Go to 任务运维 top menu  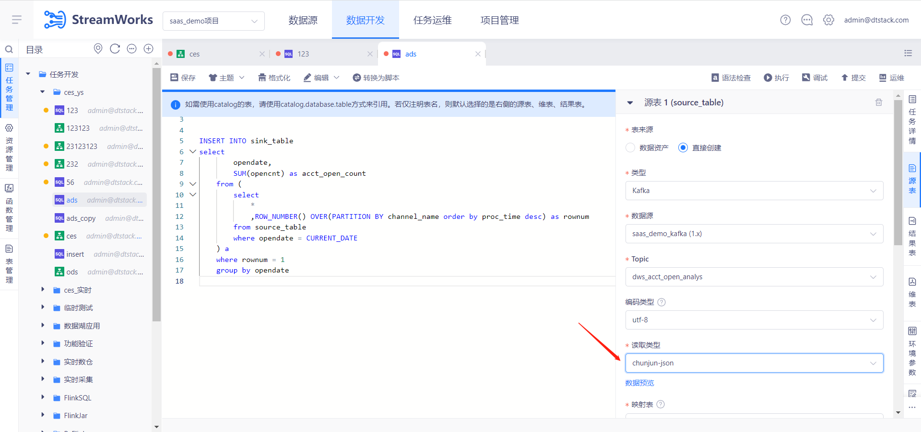(x=433, y=20)
